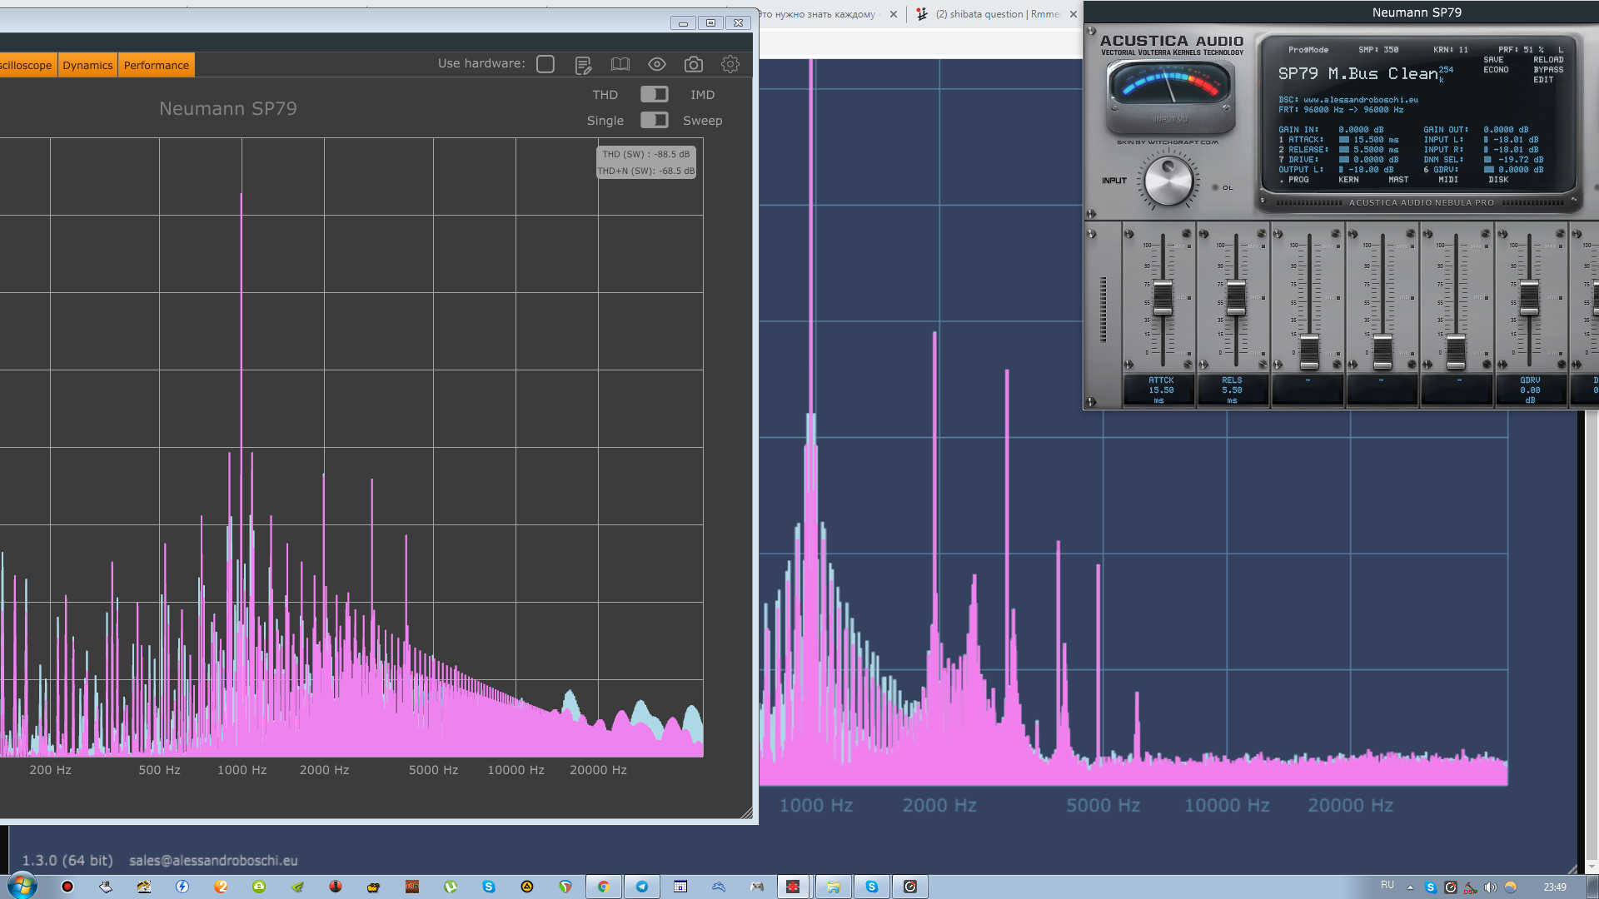1599x899 pixels.
Task: Click the RELS fader handle
Action: [x=1236, y=298]
